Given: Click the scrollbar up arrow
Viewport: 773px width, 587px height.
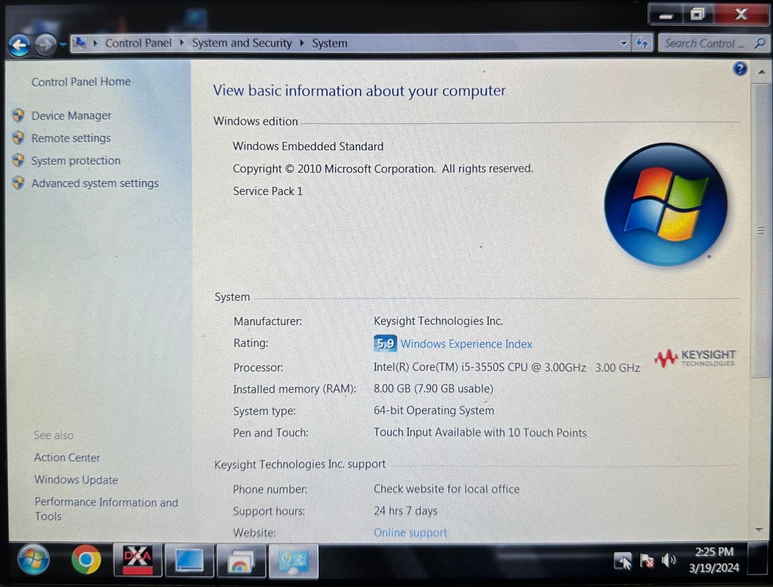Looking at the screenshot, I should tap(761, 72).
